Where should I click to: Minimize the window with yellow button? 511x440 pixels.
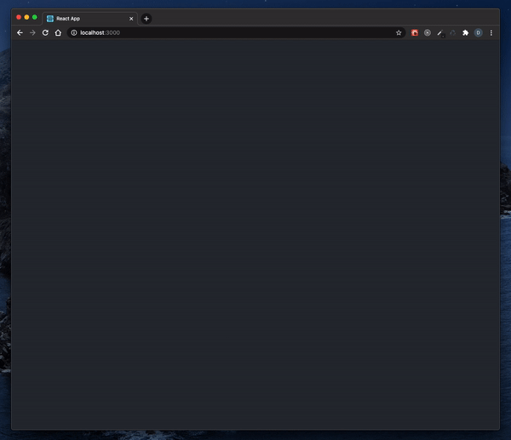[26, 17]
